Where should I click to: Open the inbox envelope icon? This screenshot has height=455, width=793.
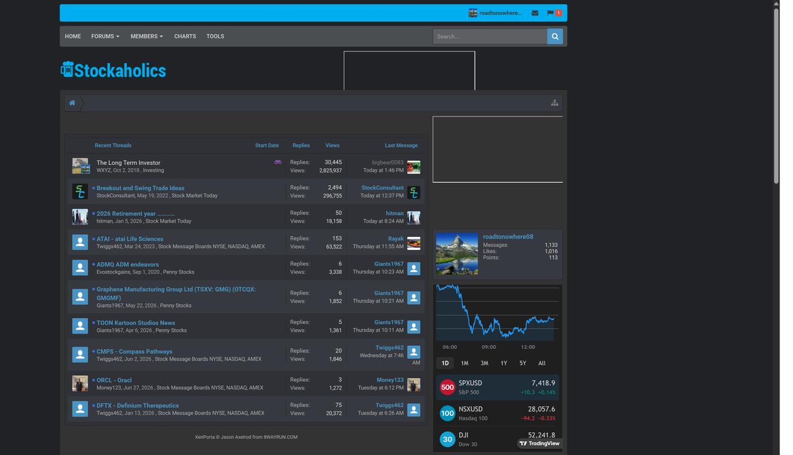(535, 13)
